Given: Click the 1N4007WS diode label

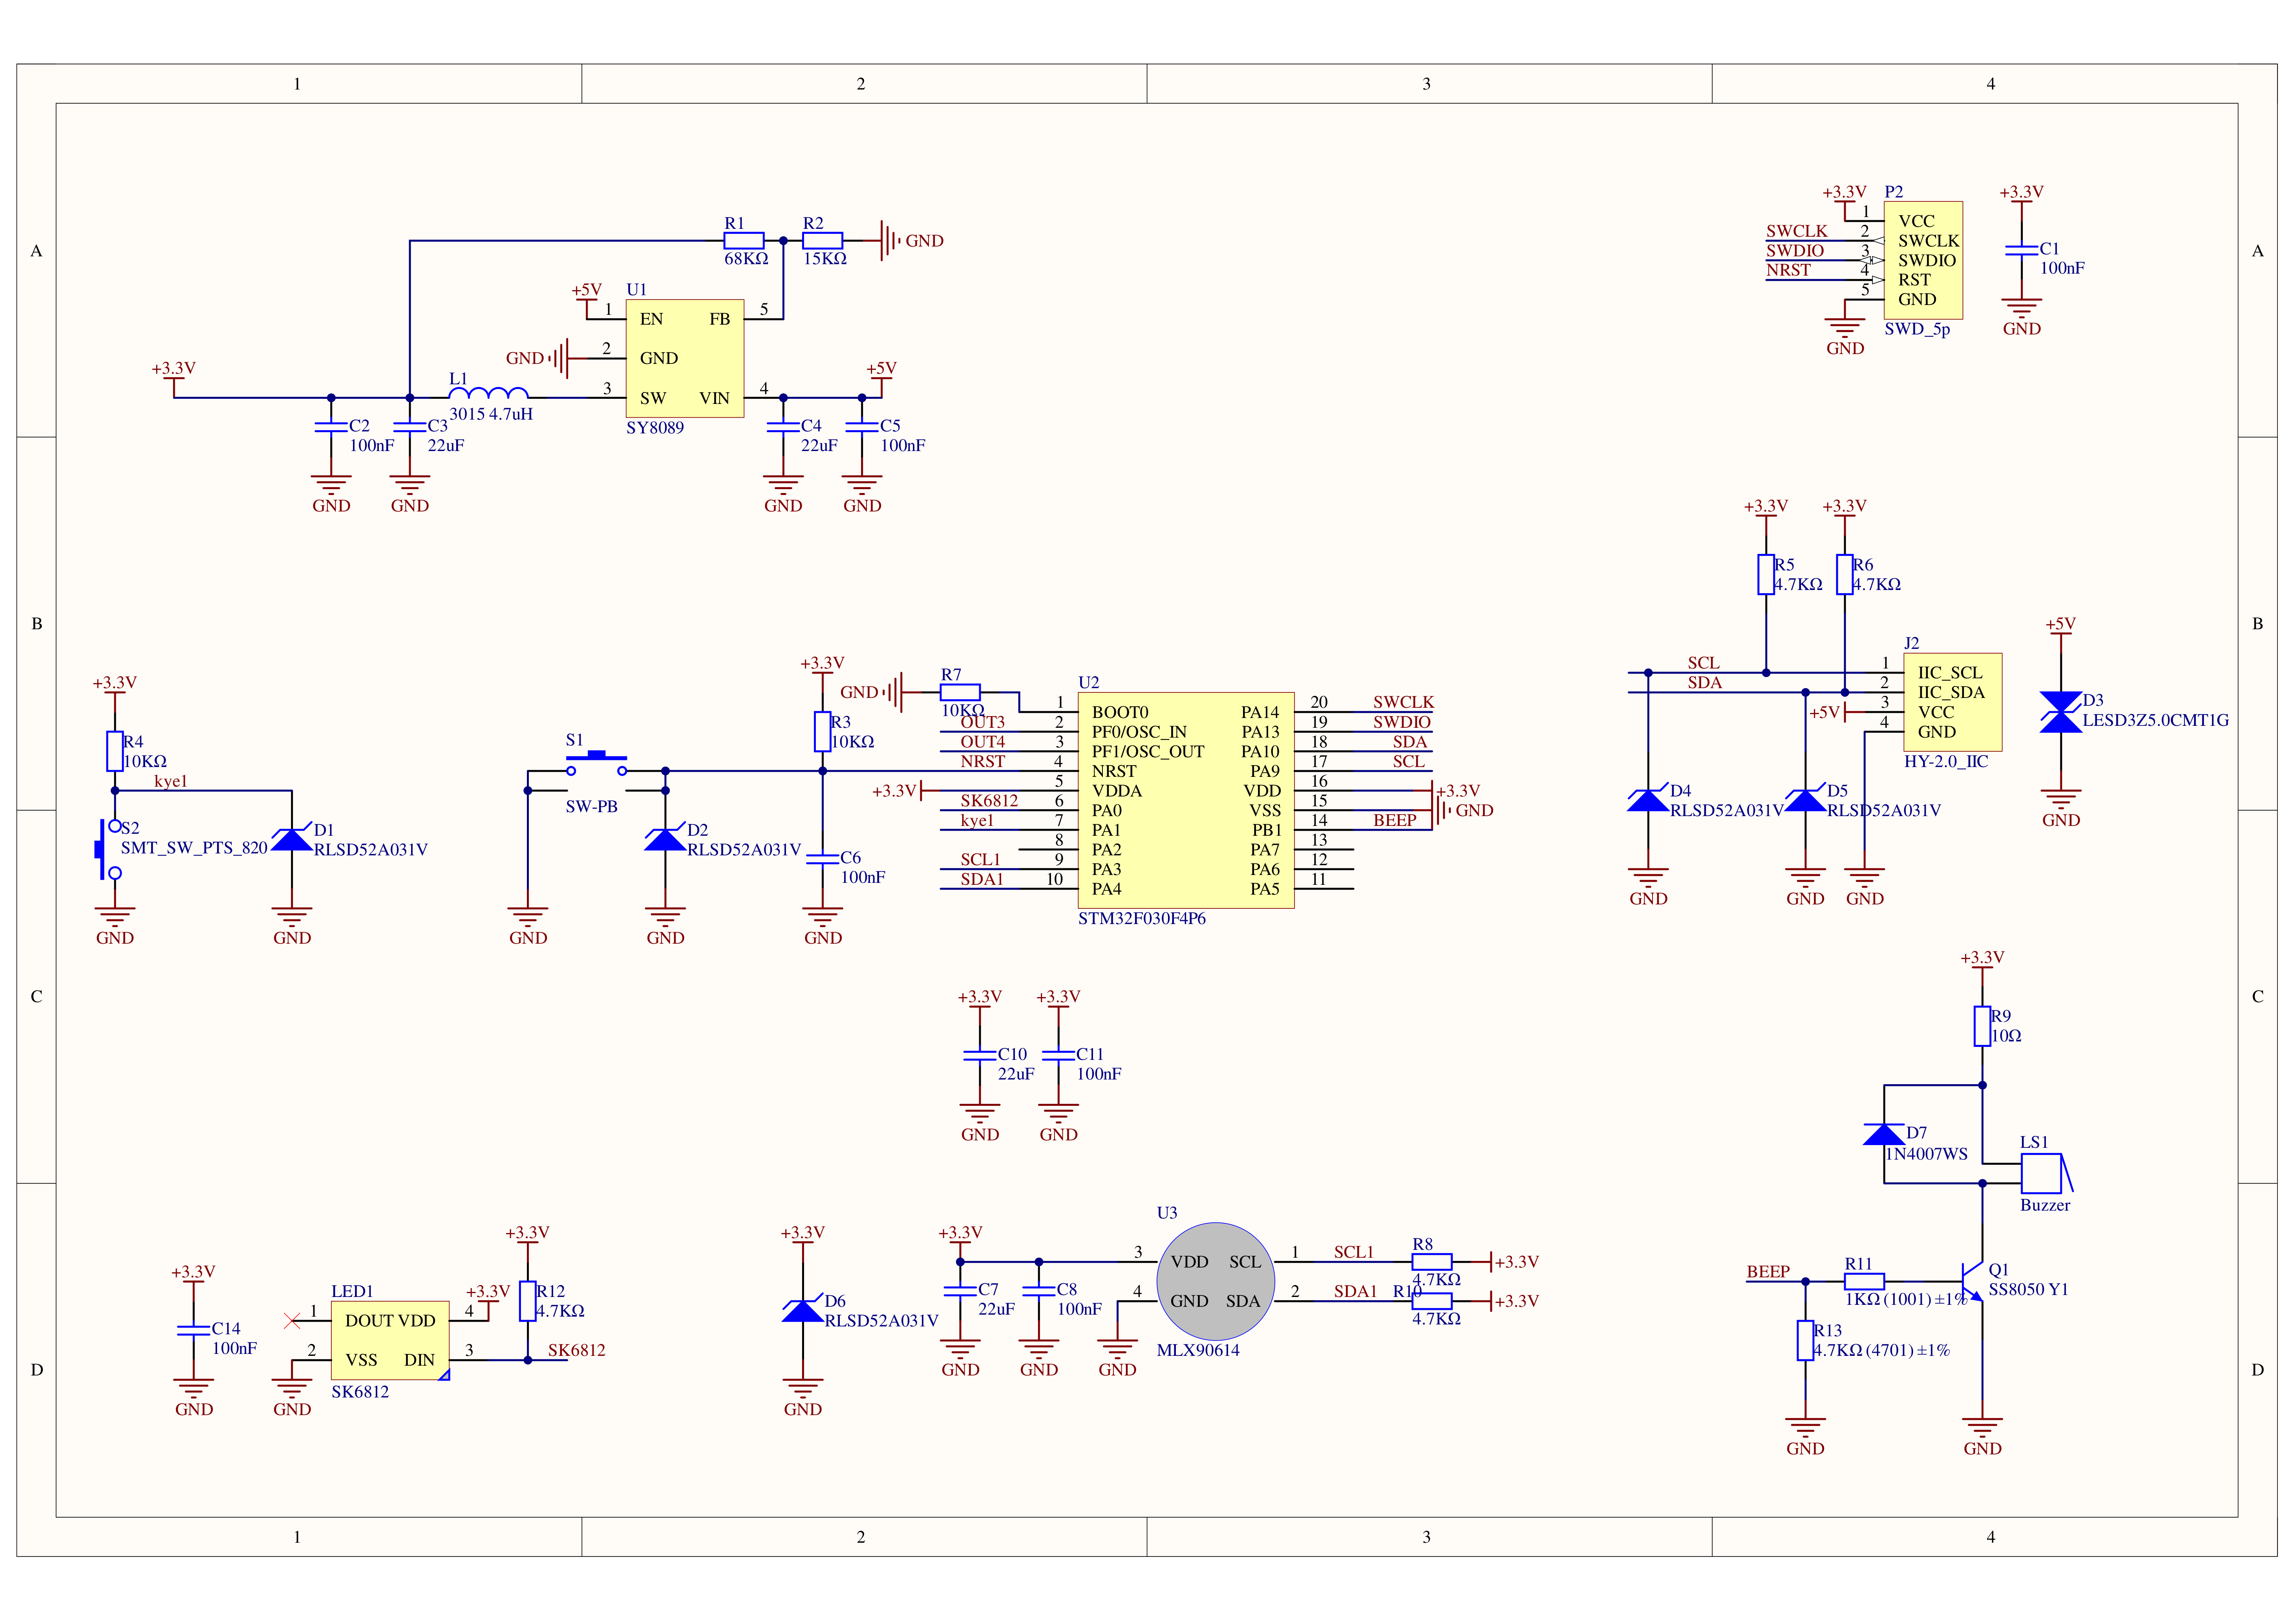Looking at the screenshot, I should tap(1926, 1154).
